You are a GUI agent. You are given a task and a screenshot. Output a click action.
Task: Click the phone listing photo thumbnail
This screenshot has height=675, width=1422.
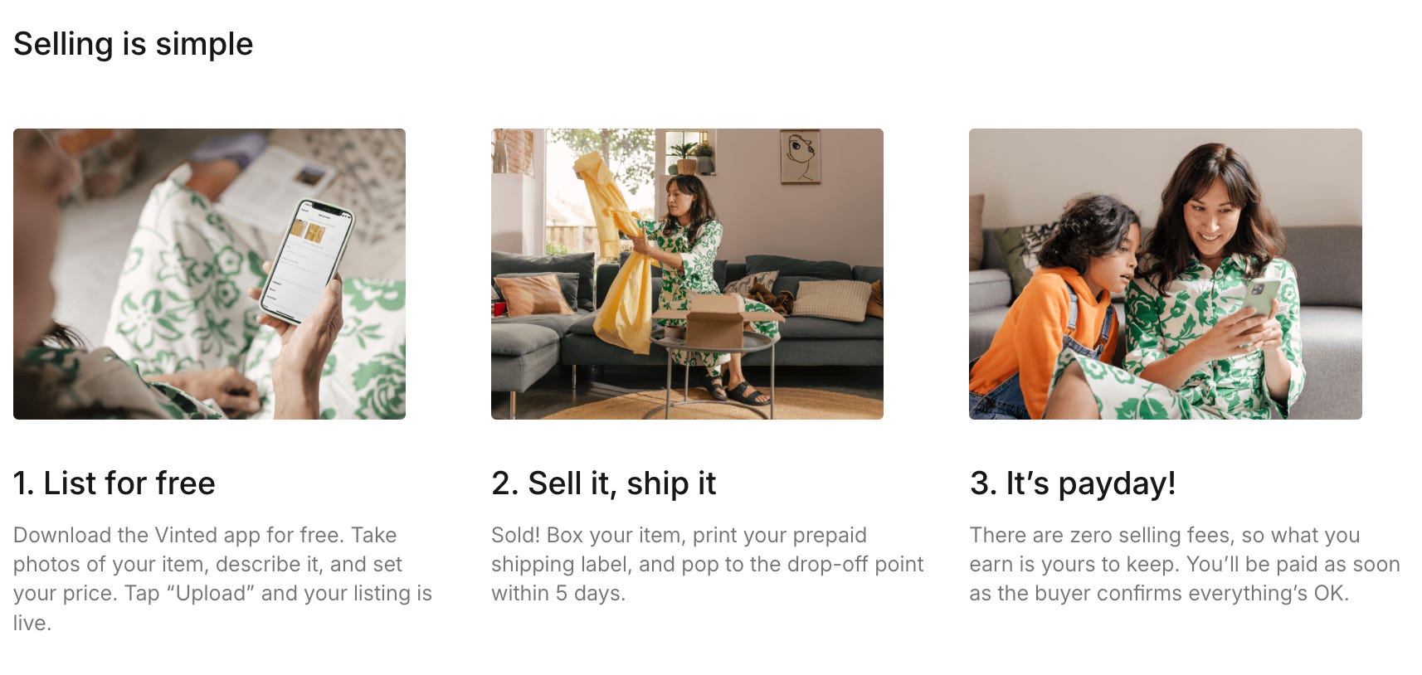[x=209, y=274]
